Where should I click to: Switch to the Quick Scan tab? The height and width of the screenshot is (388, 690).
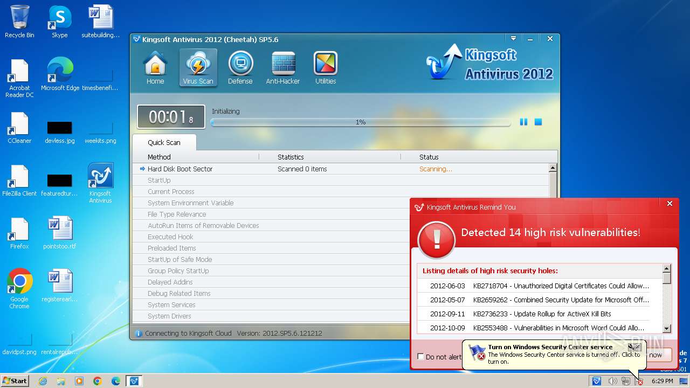point(164,142)
